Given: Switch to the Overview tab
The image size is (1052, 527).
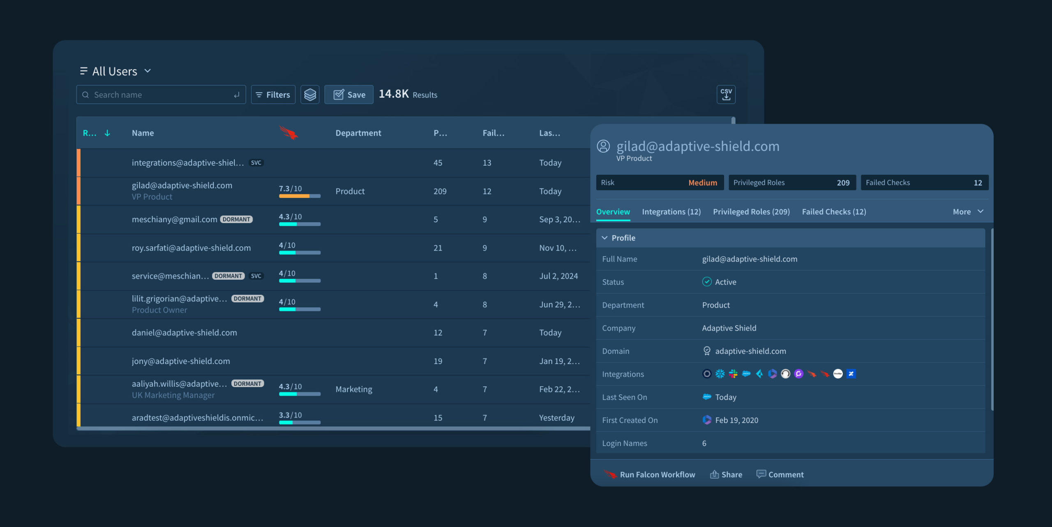Looking at the screenshot, I should click(613, 212).
